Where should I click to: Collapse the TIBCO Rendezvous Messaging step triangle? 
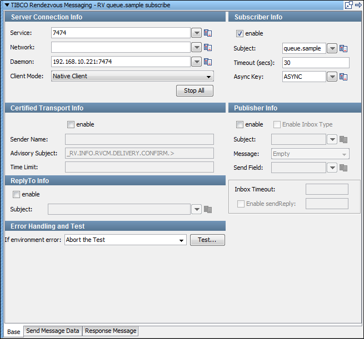point(7,5)
